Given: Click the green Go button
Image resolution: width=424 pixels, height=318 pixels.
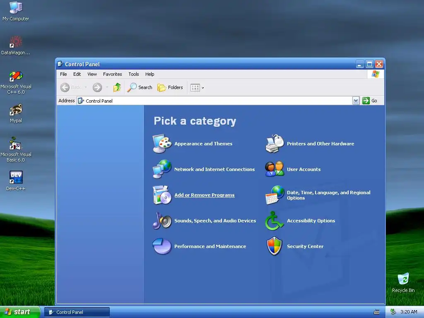Looking at the screenshot, I should (x=370, y=101).
